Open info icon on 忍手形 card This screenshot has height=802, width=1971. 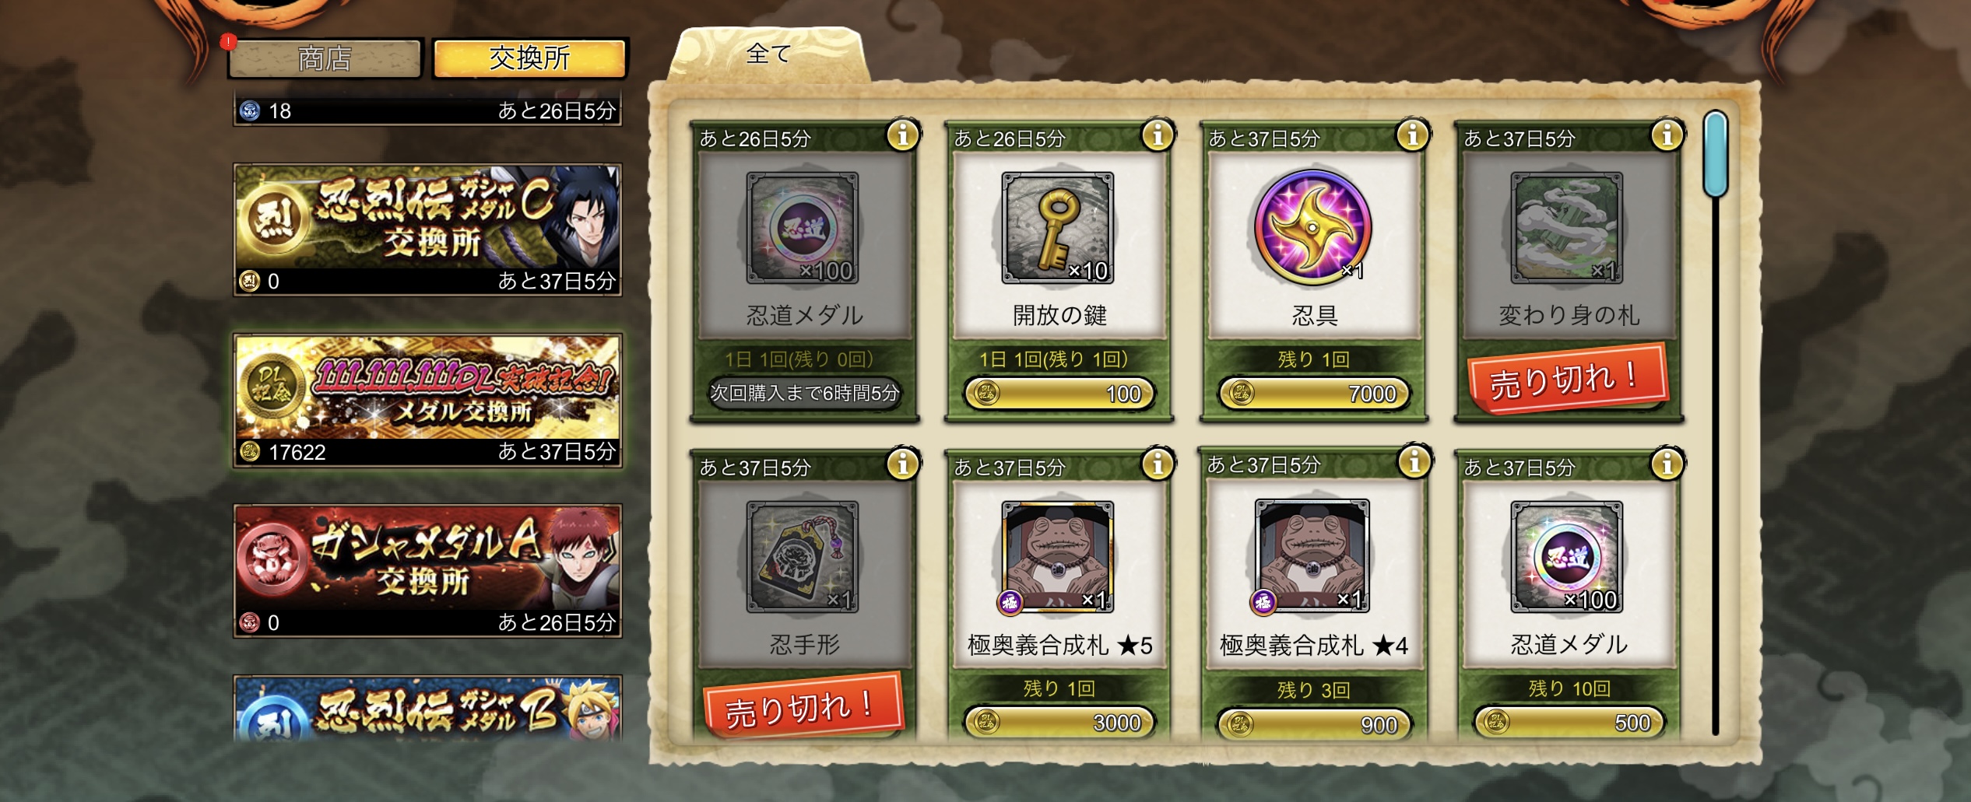903,464
